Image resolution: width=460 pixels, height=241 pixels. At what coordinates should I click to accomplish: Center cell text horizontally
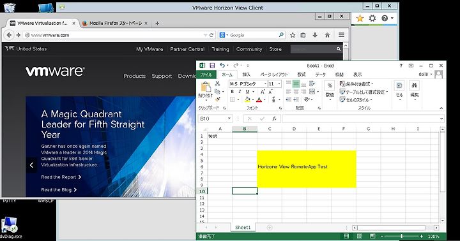pos(296,92)
